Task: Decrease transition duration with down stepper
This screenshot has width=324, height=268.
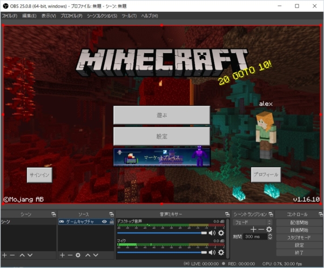Action: 270,238
